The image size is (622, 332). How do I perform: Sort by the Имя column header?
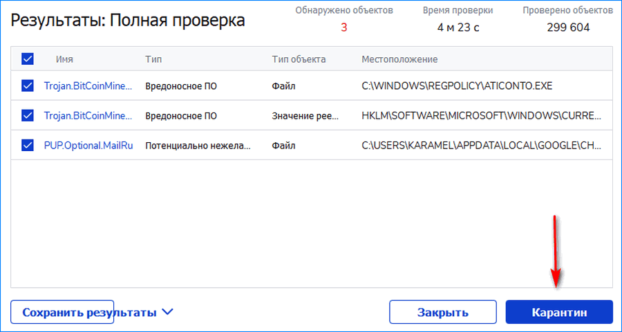[x=64, y=59]
